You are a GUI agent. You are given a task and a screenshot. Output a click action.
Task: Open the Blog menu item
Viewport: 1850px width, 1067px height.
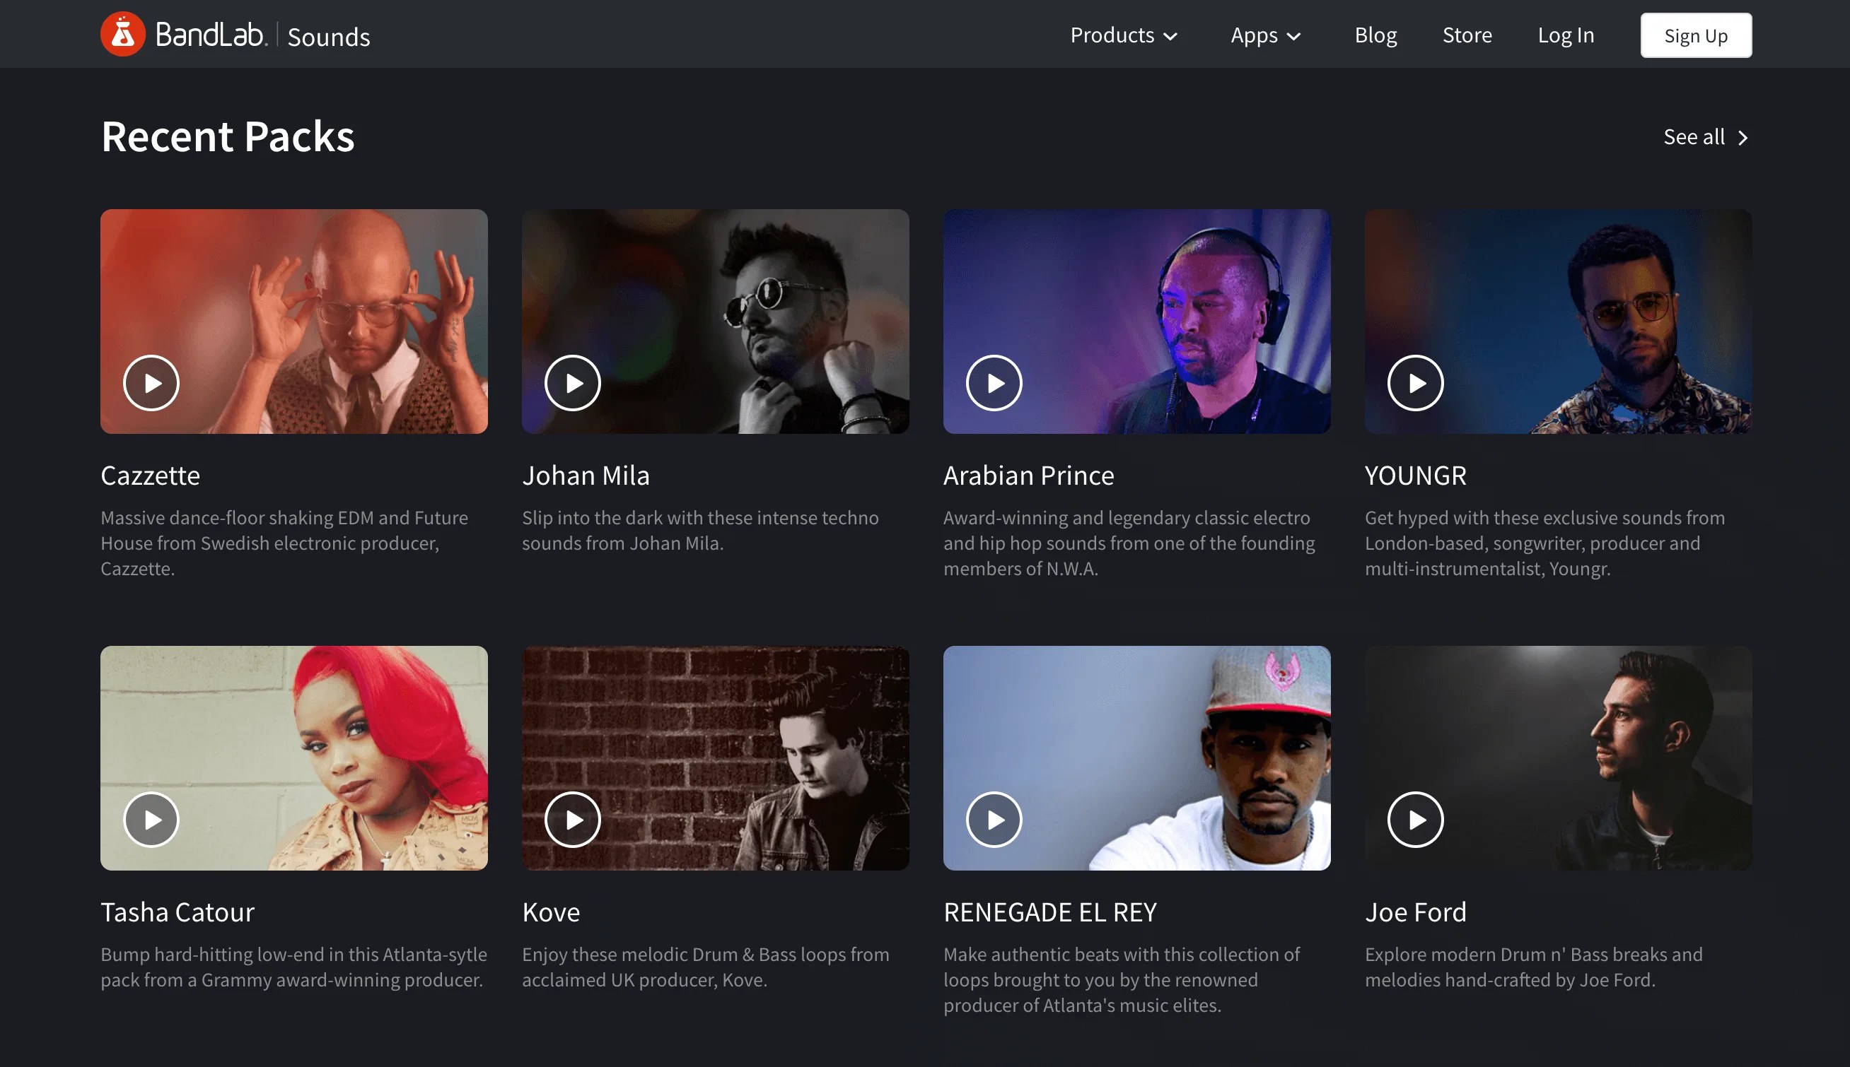point(1375,35)
